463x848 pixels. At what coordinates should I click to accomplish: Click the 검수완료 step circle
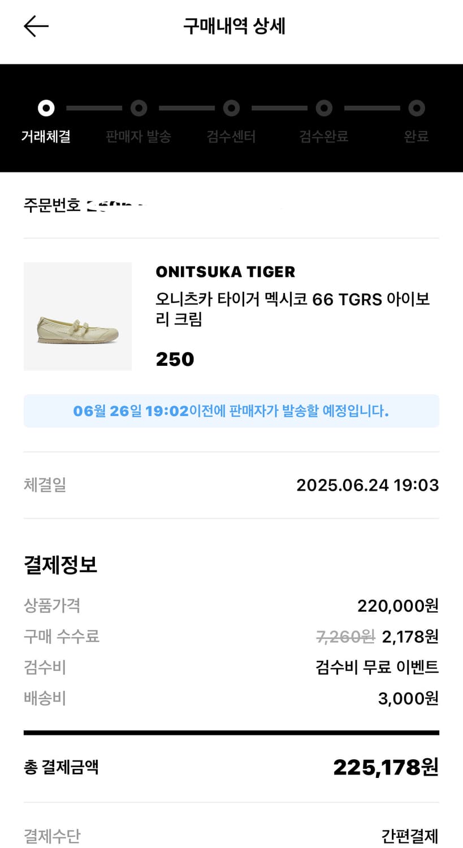(324, 108)
